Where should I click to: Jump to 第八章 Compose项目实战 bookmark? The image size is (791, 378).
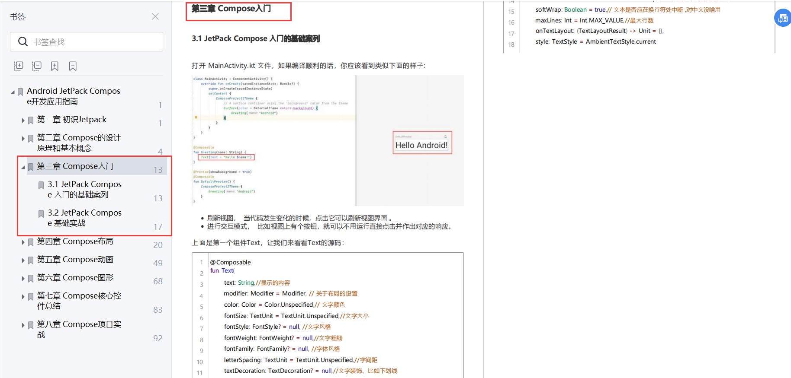(x=79, y=329)
